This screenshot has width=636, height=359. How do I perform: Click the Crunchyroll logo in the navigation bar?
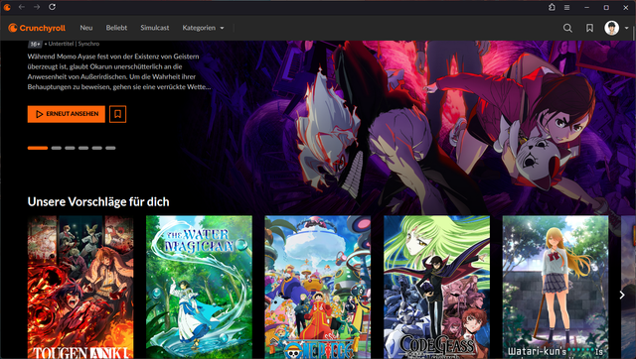[37, 28]
